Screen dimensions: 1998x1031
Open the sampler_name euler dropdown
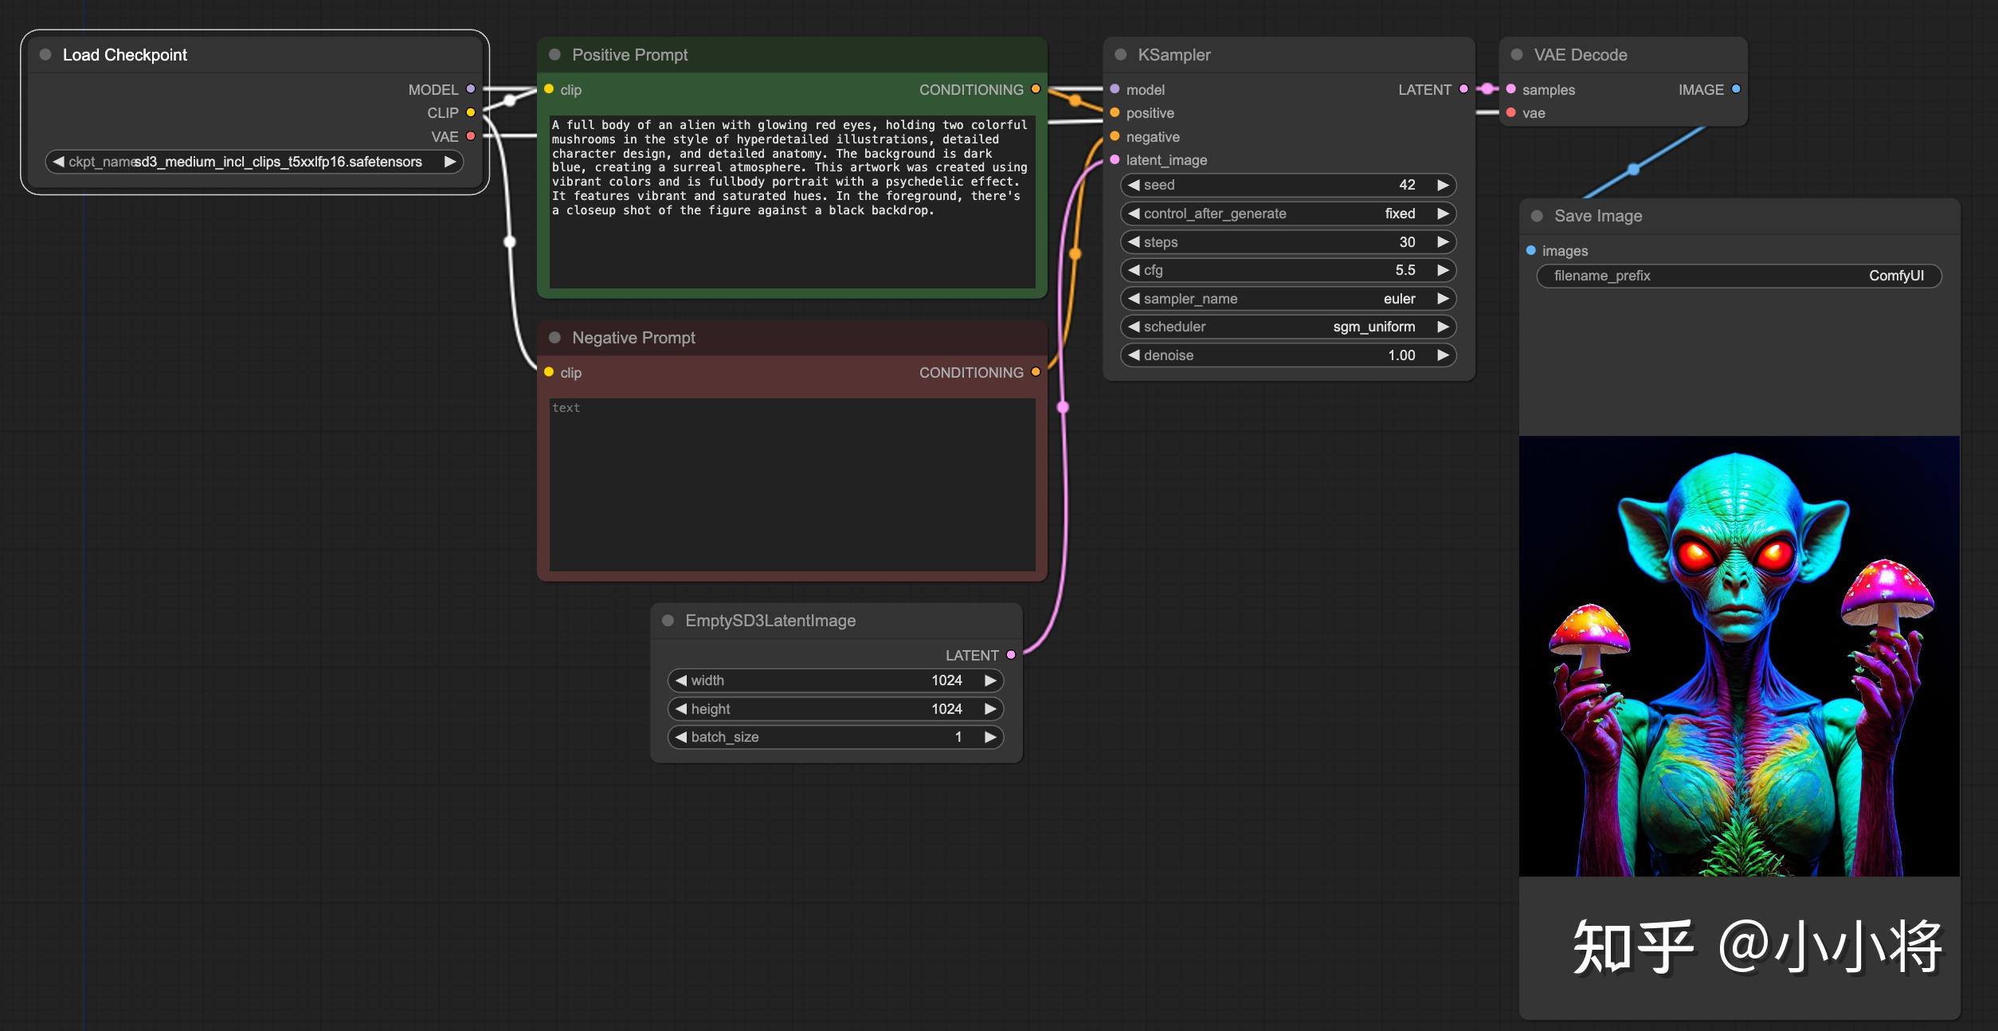click(1287, 299)
